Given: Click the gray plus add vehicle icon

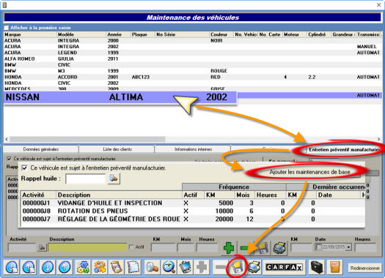Looking at the screenshot, I should [202, 267].
